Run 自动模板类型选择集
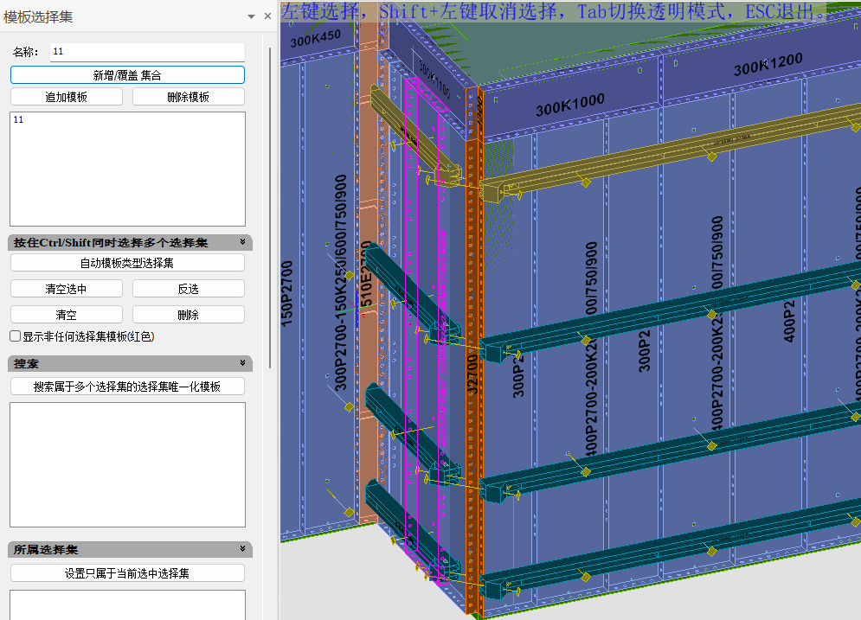 tap(127, 263)
